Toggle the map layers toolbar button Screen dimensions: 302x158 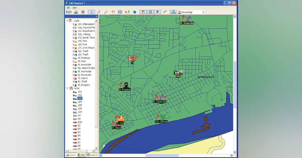tap(173, 12)
